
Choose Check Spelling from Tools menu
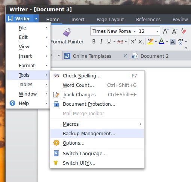pos(97,76)
